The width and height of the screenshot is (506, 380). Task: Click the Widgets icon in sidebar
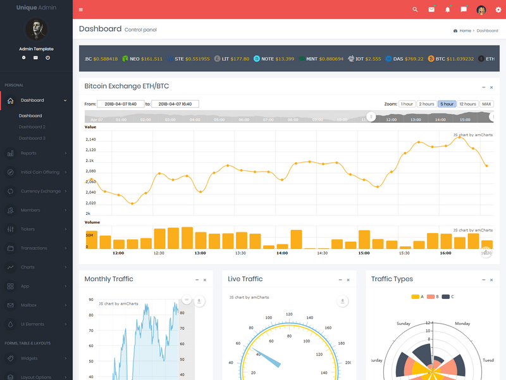10,358
